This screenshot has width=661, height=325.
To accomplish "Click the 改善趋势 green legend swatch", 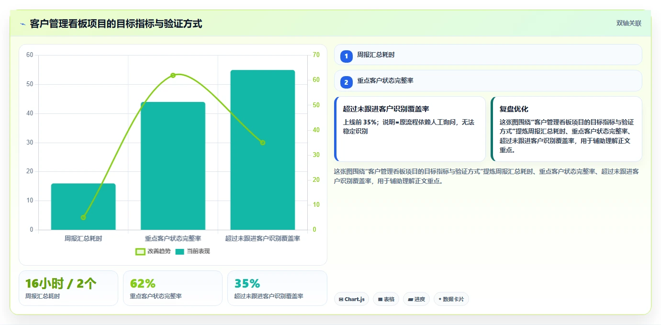I will pyautogui.click(x=140, y=251).
